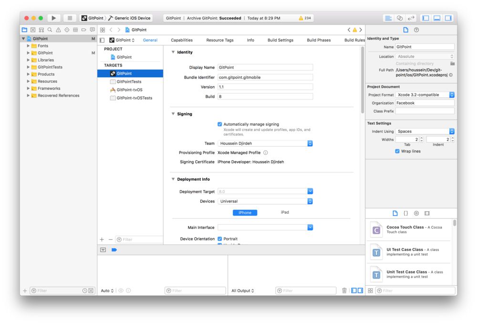Click the Provisioning Profile info button
Screen dimensions: 477x324
(265, 153)
